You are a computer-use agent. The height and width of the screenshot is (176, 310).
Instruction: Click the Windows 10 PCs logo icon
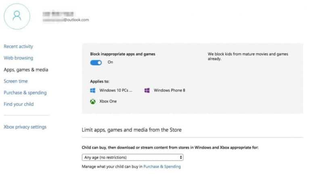[93, 90]
